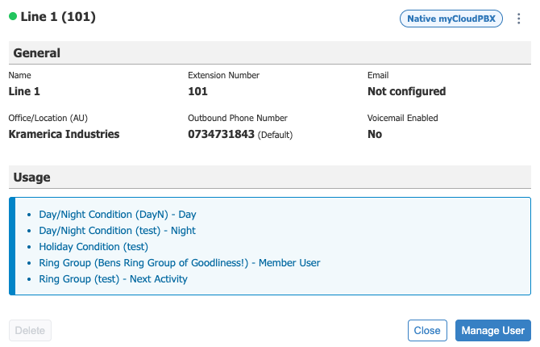Open Bens Ring Group of Goodliness link
This screenshot has height=347, width=540.
pos(180,263)
